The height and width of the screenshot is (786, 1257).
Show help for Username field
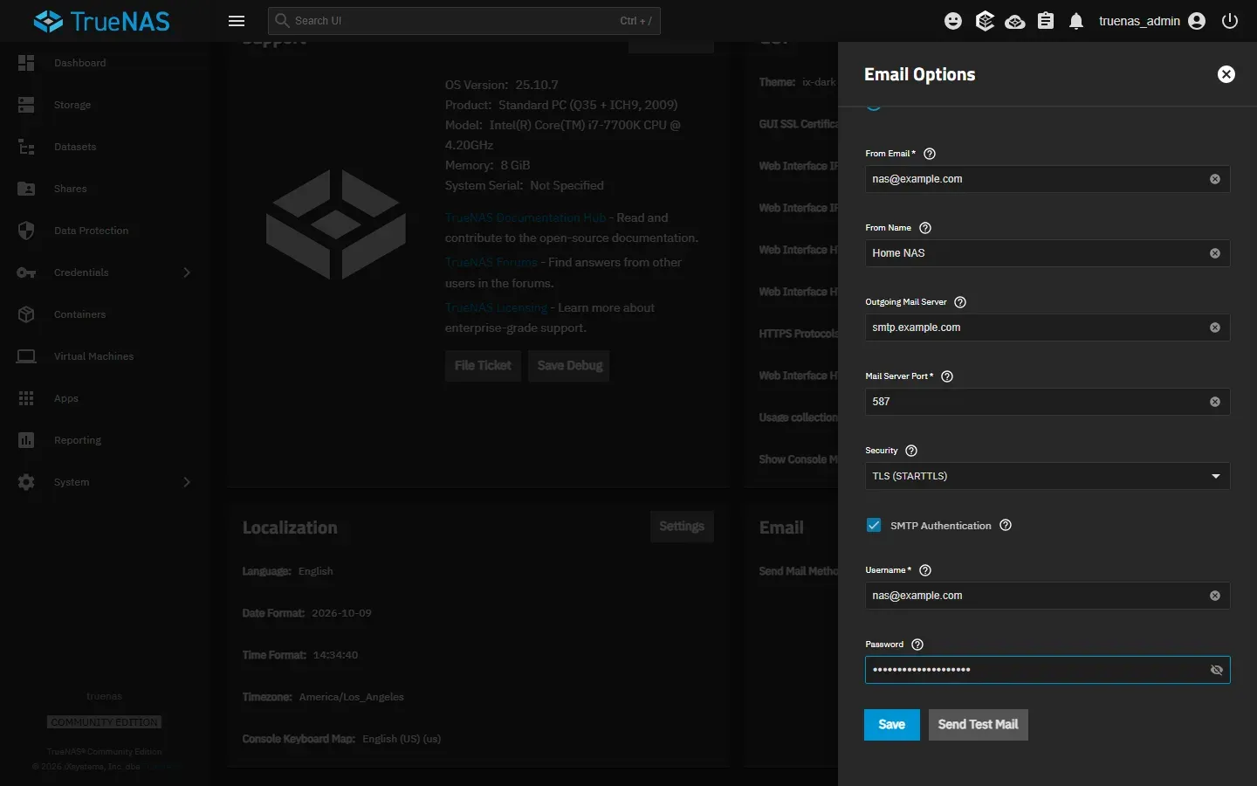coord(925,570)
